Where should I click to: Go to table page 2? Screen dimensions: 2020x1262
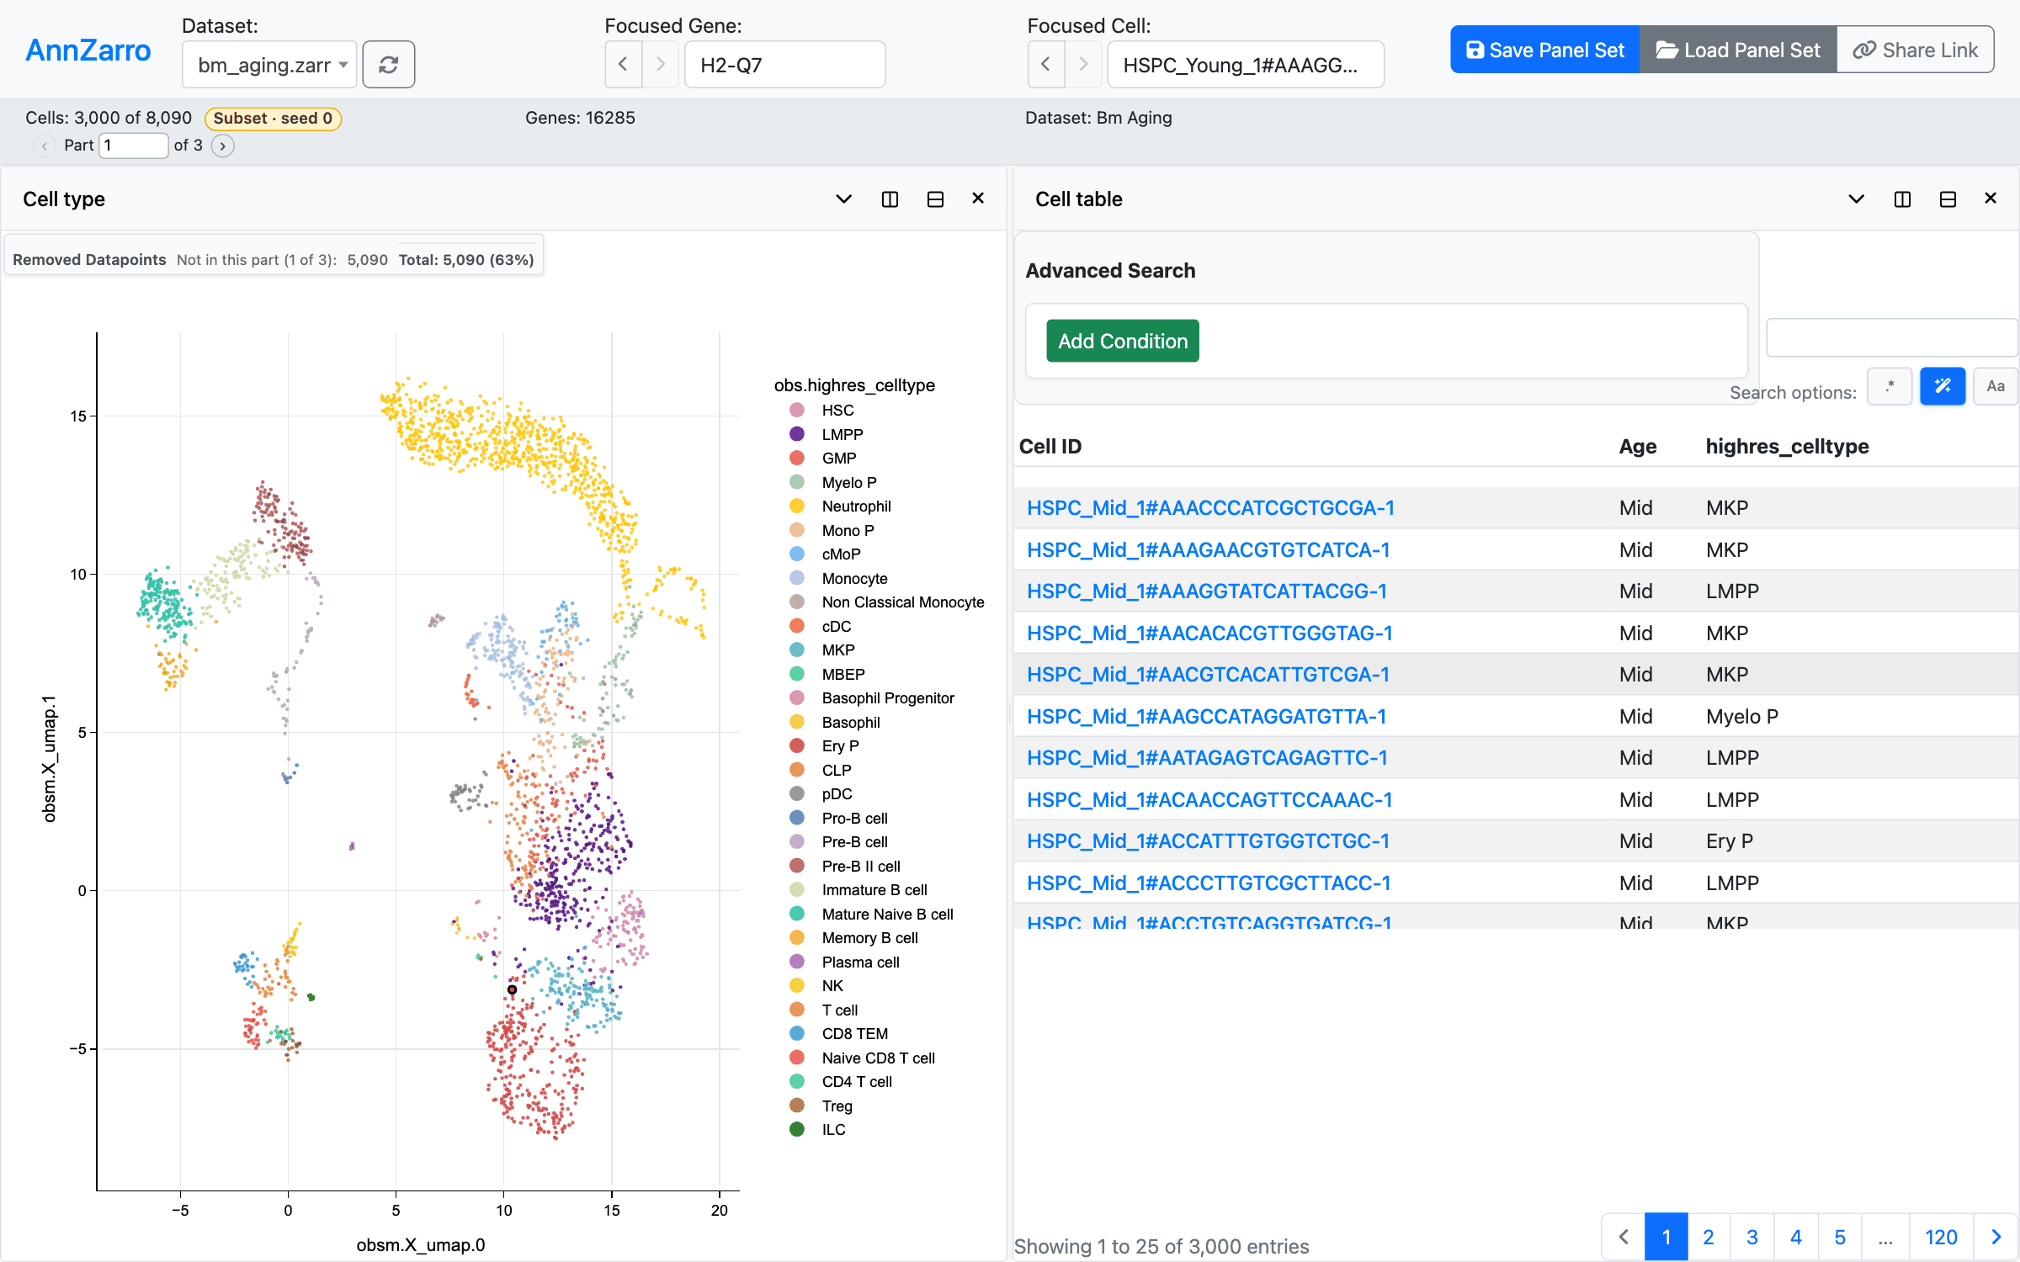[x=1709, y=1237]
